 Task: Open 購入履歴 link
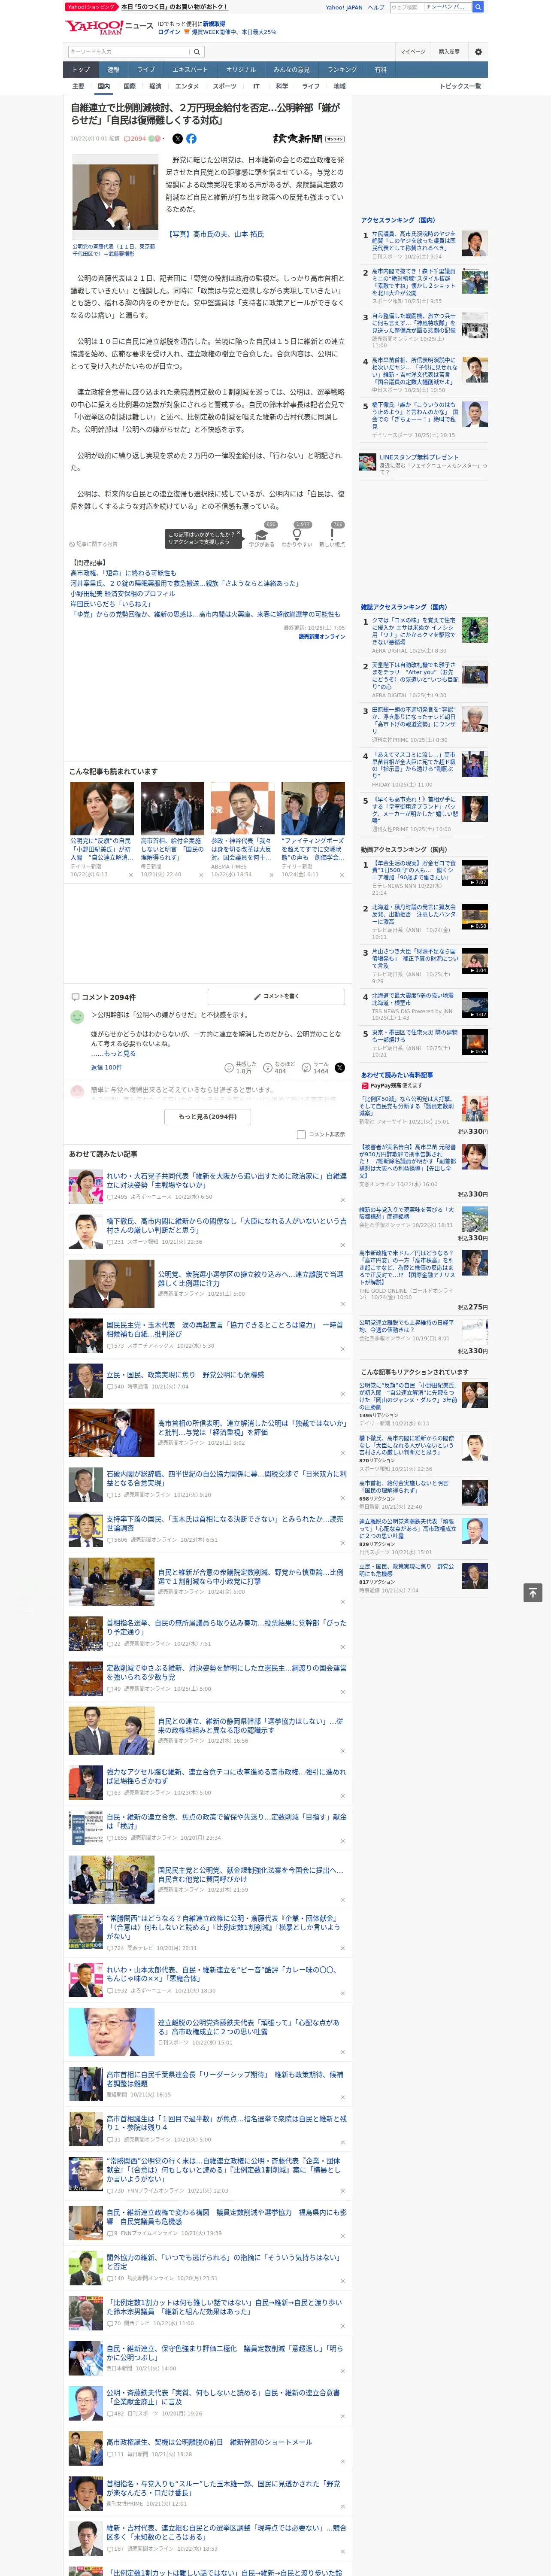click(x=449, y=52)
